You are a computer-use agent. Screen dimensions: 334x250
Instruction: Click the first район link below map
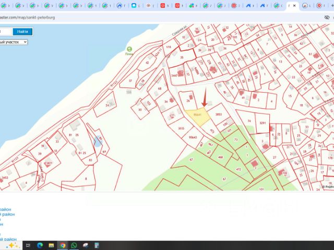(x=5, y=209)
